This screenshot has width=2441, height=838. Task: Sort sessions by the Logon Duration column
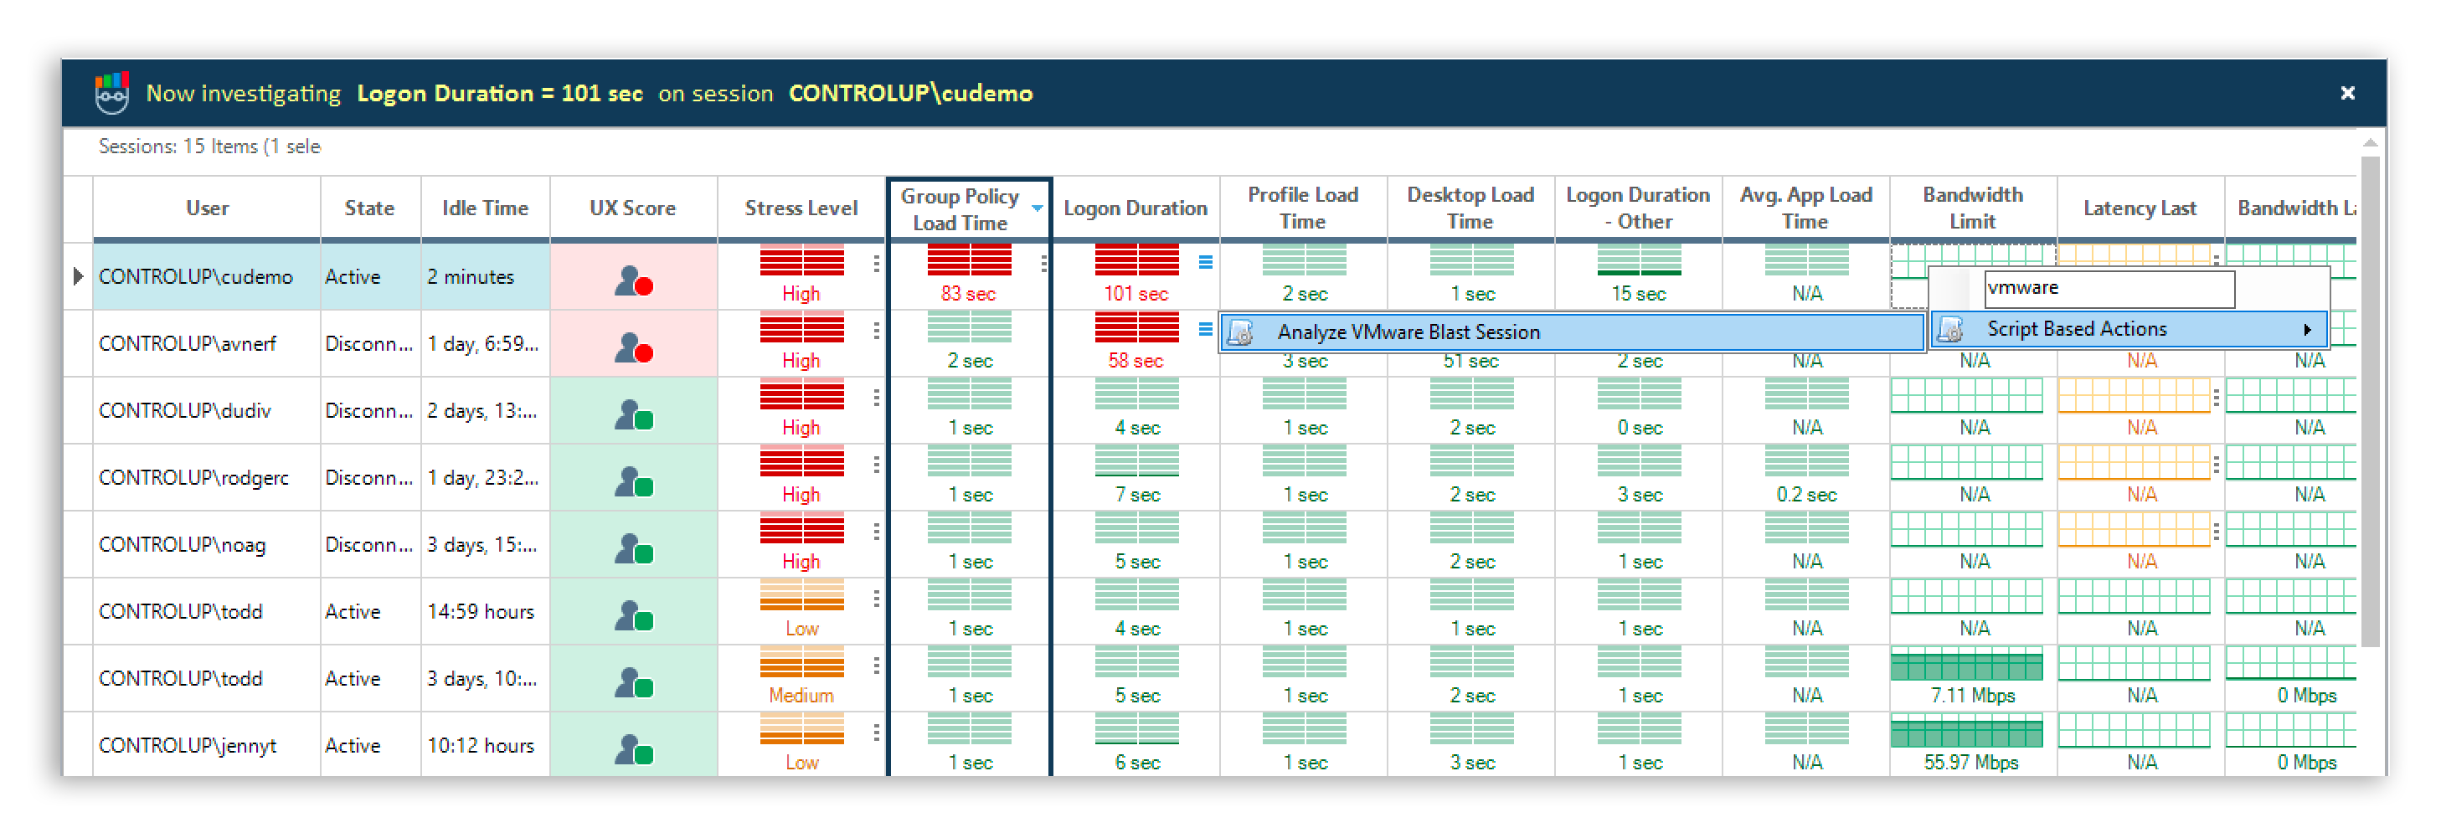coord(1136,208)
